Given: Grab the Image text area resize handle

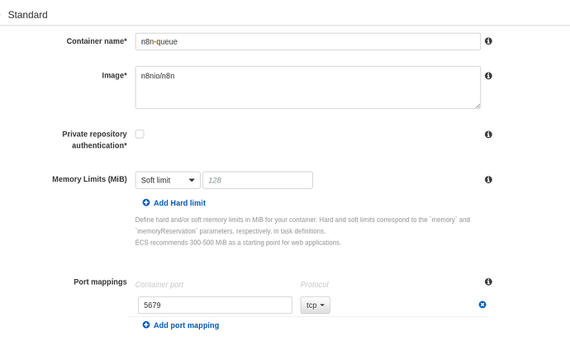Looking at the screenshot, I should click(x=477, y=105).
